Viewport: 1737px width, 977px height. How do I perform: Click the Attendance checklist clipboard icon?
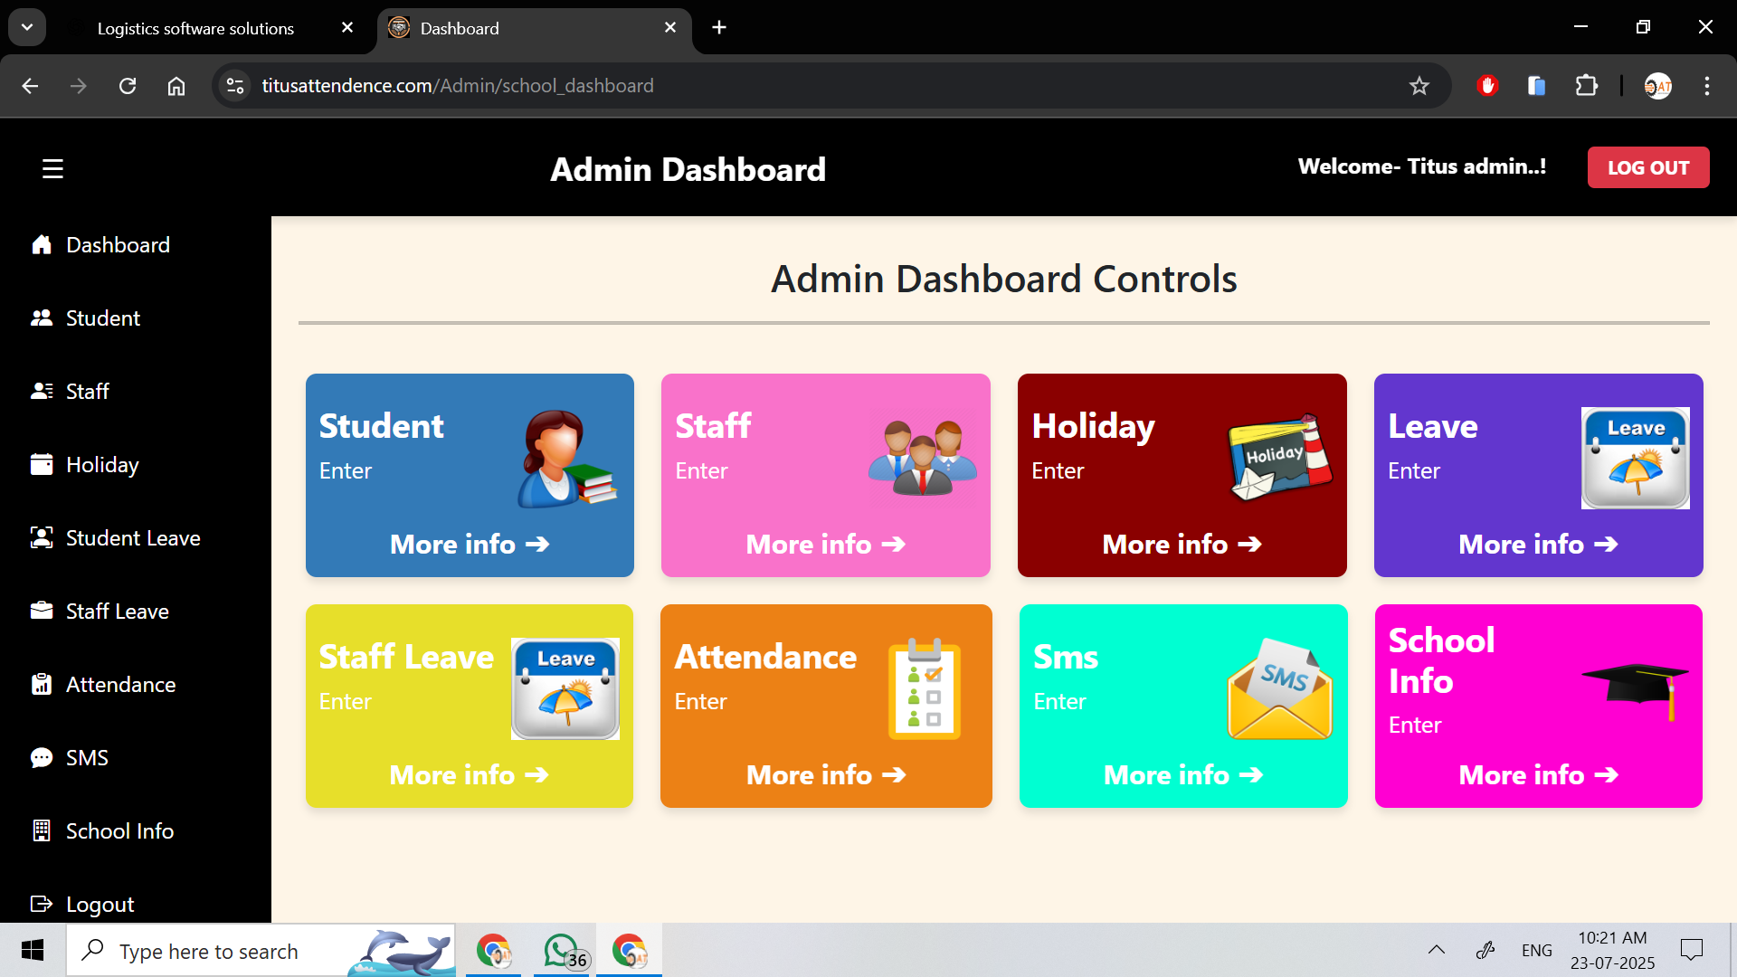pyautogui.click(x=924, y=688)
